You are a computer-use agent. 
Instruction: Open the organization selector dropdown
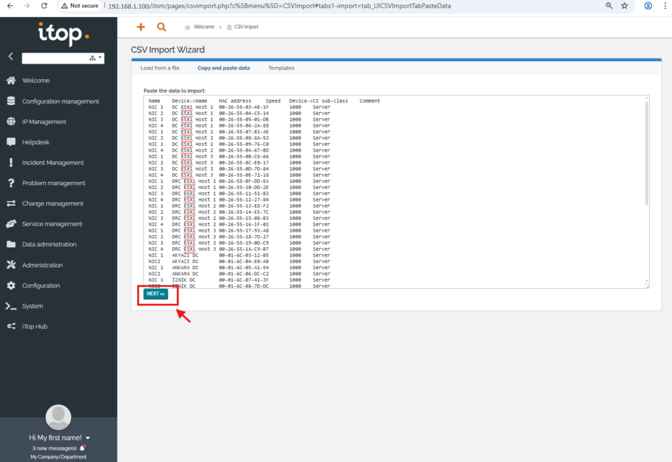96,58
